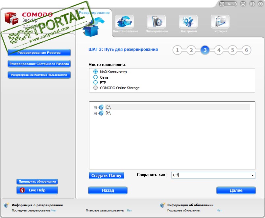Image resolution: width=265 pixels, height=218 pixels.
Task: Click Резервирование Системного Раздела button
Action: point(39,64)
